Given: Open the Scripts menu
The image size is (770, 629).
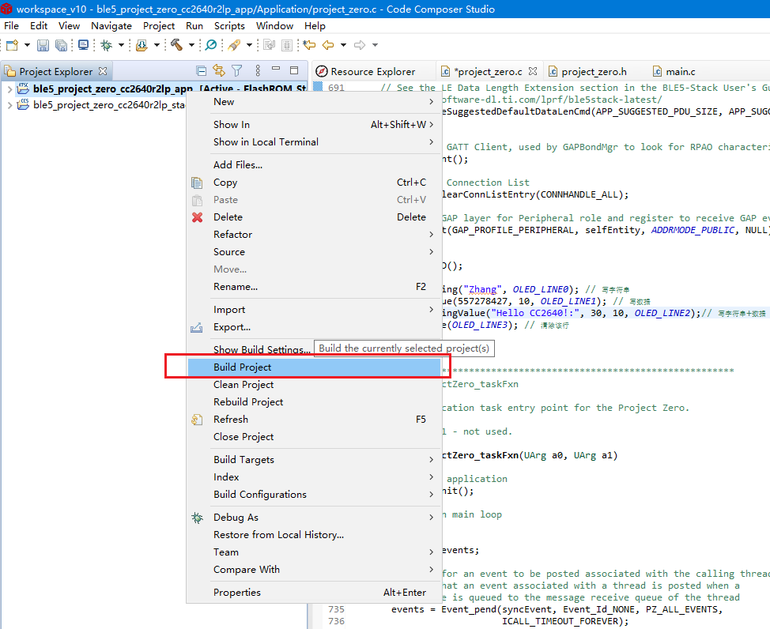Looking at the screenshot, I should point(229,26).
